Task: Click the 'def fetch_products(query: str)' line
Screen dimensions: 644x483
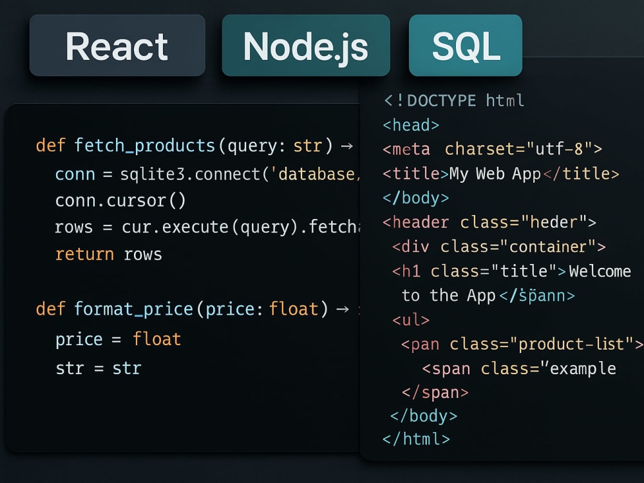Action: 194,146
